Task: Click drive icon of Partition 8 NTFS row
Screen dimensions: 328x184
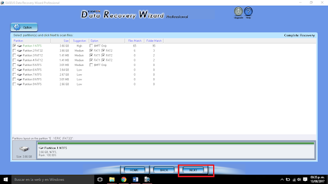Action: (x=19, y=79)
